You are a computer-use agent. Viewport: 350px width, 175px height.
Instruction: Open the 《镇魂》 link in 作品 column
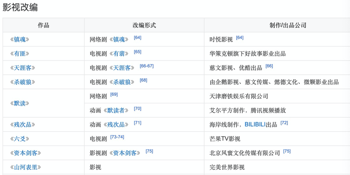coord(19,40)
